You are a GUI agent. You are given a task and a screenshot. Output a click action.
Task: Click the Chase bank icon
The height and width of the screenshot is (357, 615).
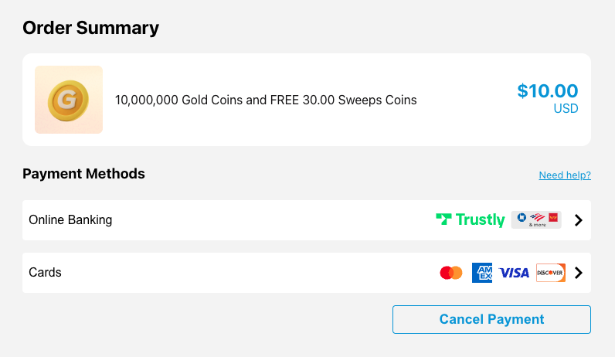point(522,217)
